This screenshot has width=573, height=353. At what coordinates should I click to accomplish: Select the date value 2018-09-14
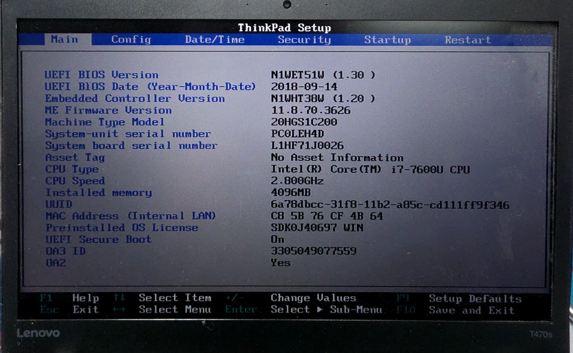point(304,87)
